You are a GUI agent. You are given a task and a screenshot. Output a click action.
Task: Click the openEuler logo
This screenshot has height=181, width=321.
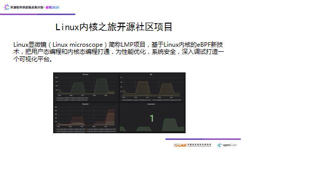[x=227, y=145]
